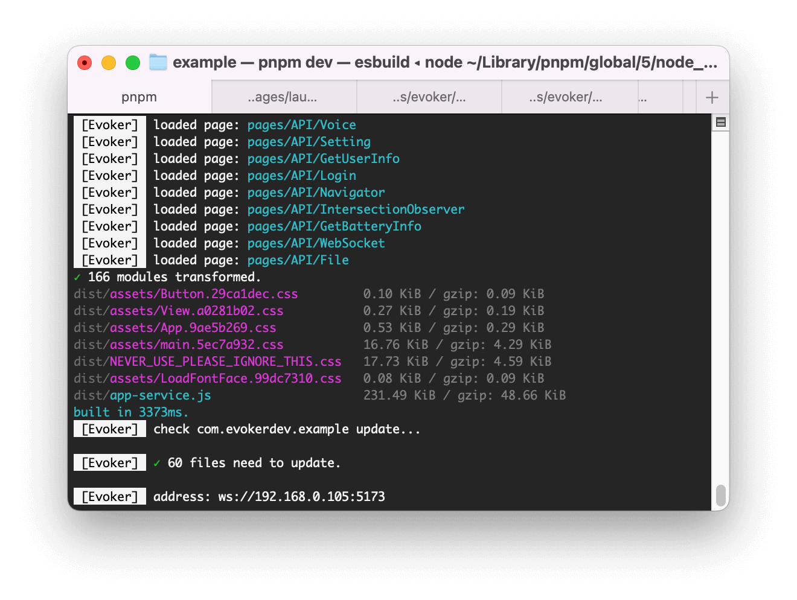
Task: Click dist/assets/LoadFontFace.99dc7310.css file name
Action: pos(208,378)
